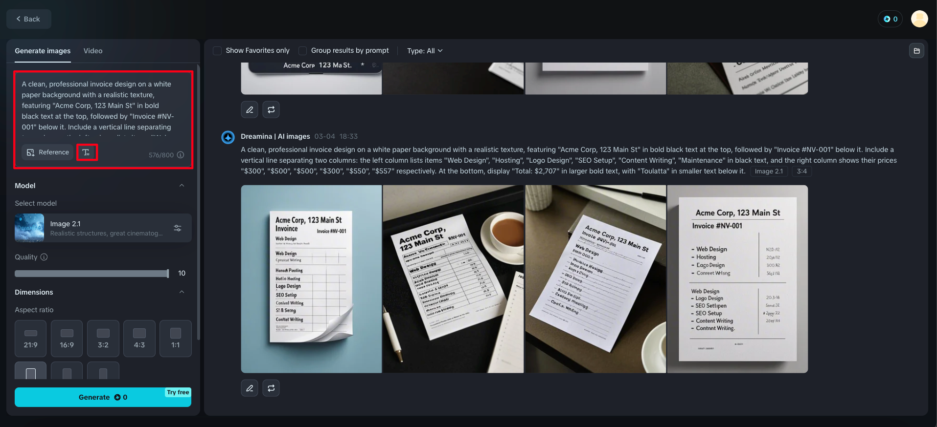
Task: Adjust the Quality slider
Action: [92, 274]
